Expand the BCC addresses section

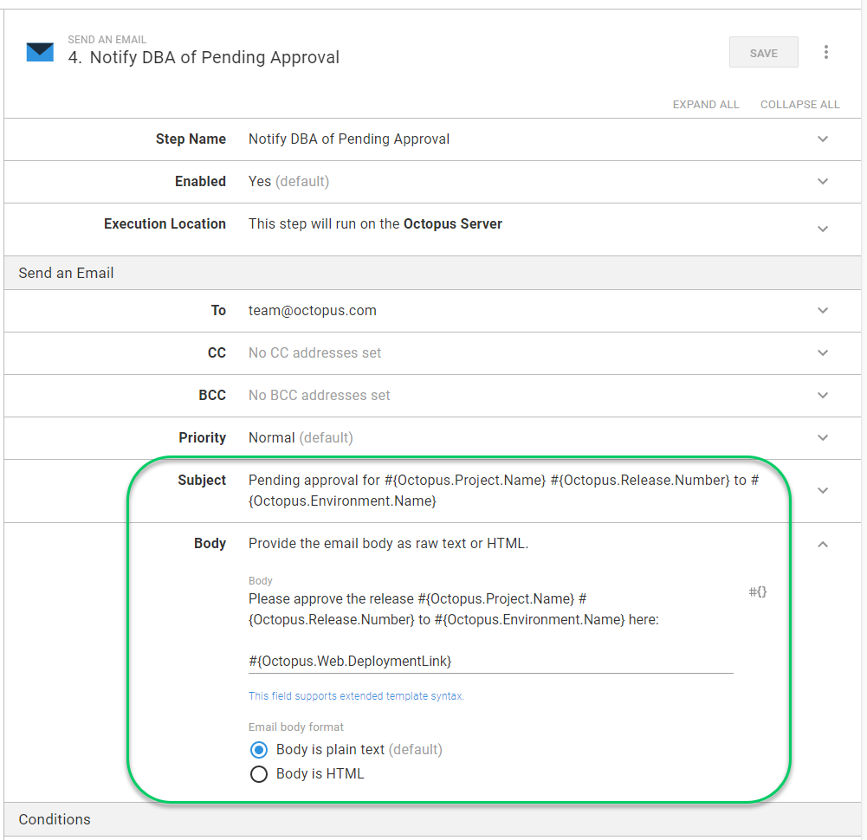tap(823, 396)
